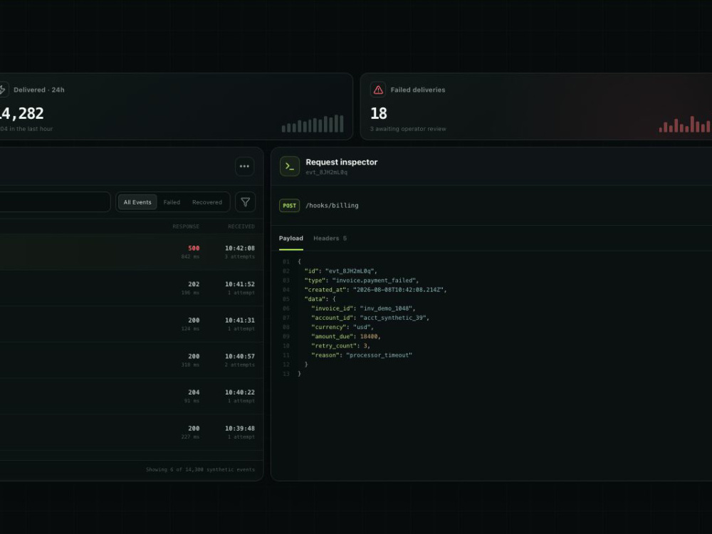The width and height of the screenshot is (712, 534).
Task: Open the three-dots more options menu
Action: pos(244,166)
